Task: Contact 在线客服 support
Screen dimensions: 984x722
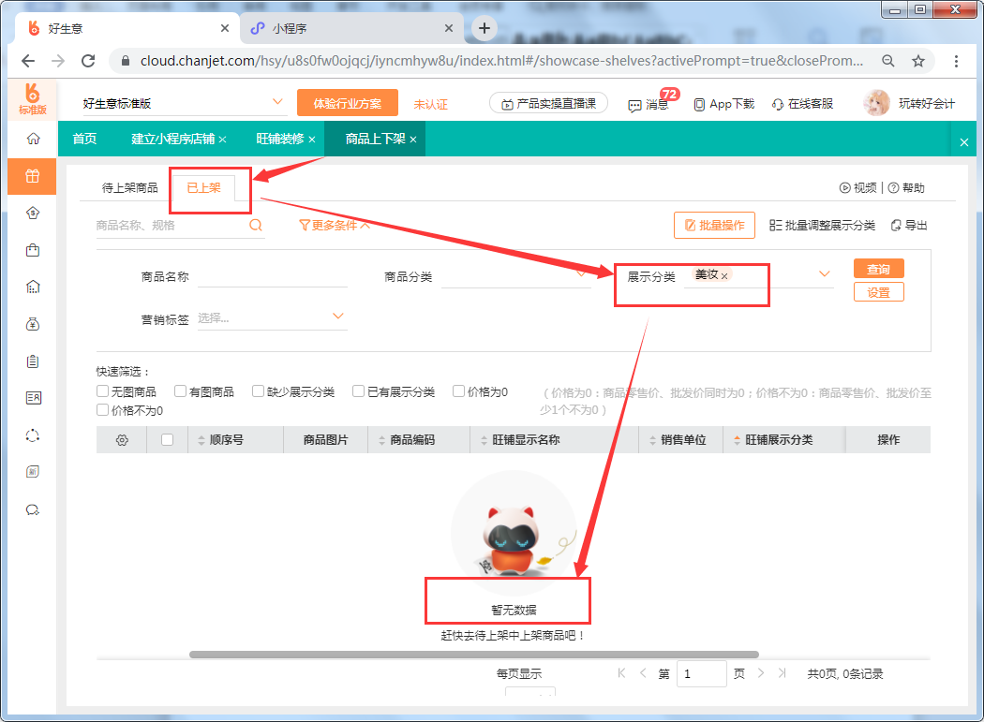Action: 802,104
